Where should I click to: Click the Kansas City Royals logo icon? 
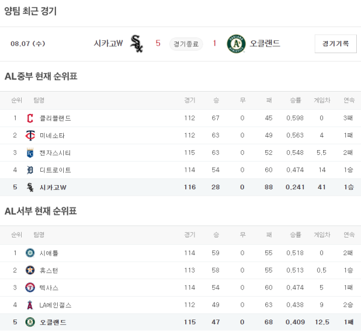point(30,153)
